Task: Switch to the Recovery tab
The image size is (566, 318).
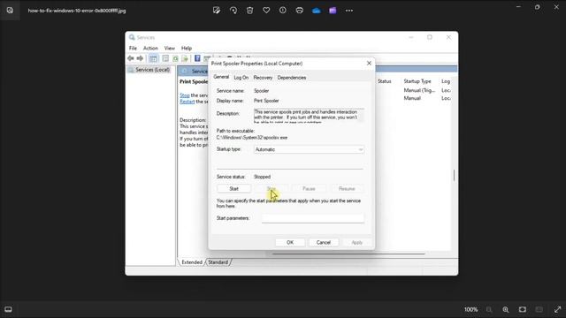Action: (x=263, y=78)
